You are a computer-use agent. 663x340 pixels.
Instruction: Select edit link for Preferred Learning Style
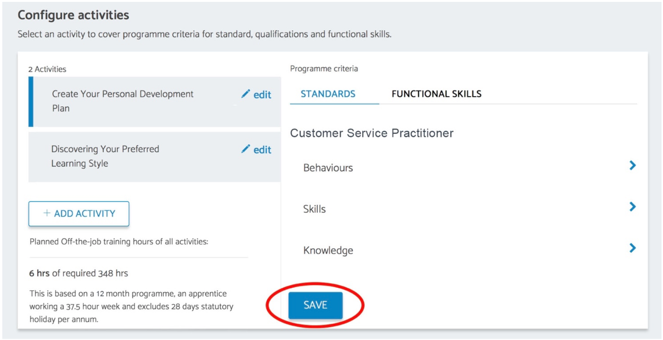[x=262, y=150]
